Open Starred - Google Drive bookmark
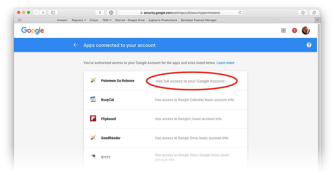The height and width of the screenshot is (175, 334). (x=130, y=20)
